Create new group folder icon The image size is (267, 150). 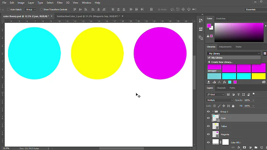click(x=256, y=147)
